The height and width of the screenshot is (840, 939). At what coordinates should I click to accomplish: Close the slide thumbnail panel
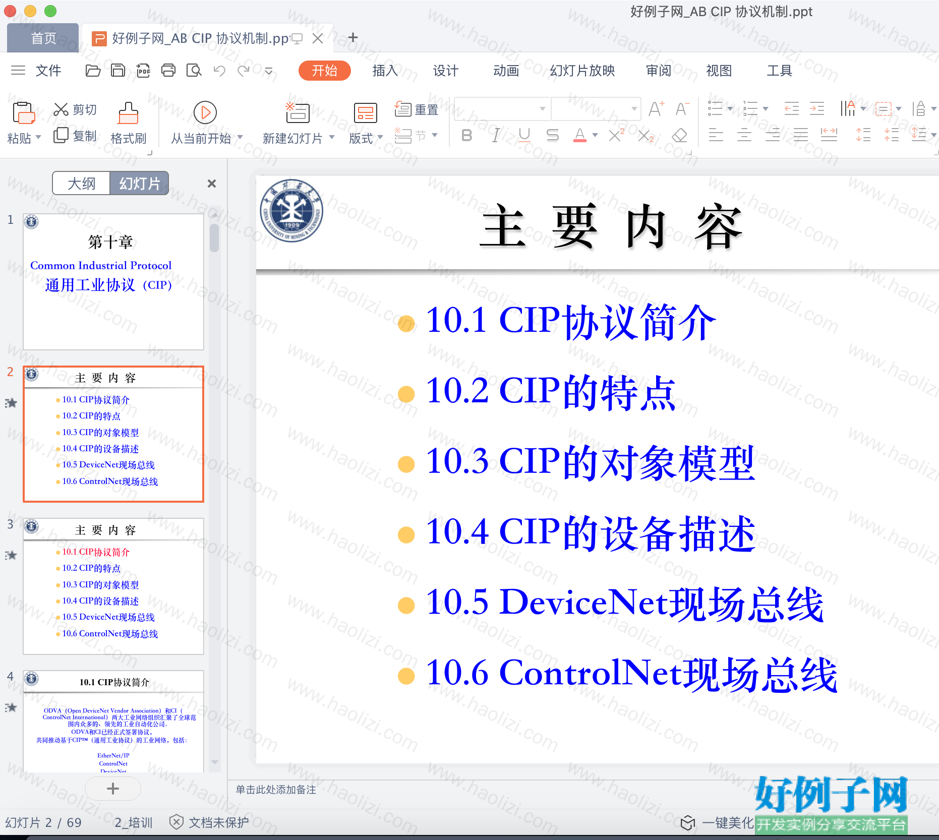212,184
